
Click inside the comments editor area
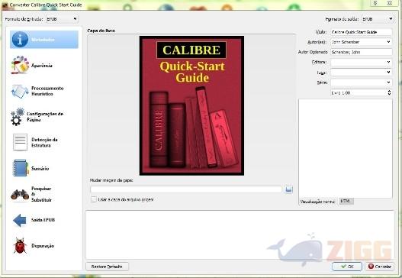(x=346, y=148)
